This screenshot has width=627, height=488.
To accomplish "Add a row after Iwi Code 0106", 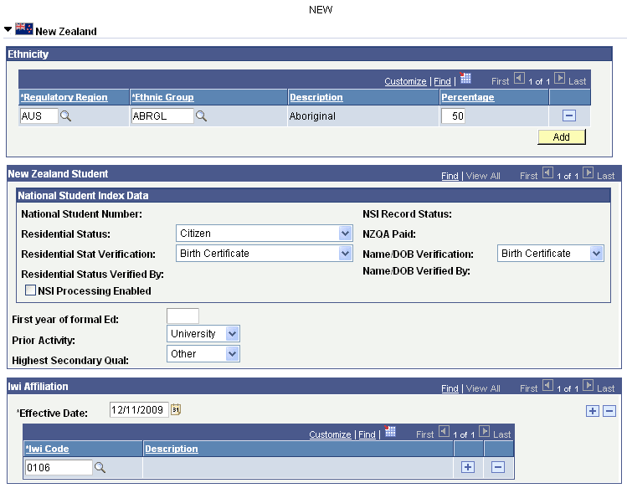I will pos(468,467).
